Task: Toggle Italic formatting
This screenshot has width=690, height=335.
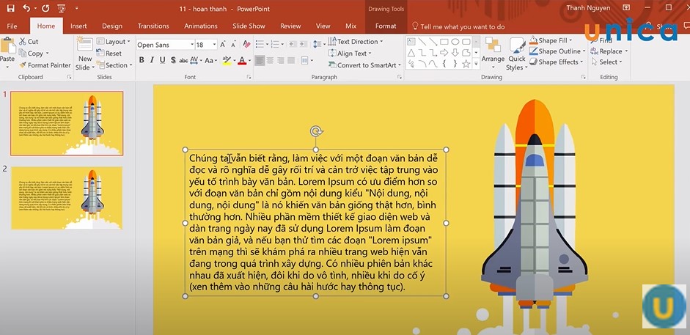Action: [152, 60]
